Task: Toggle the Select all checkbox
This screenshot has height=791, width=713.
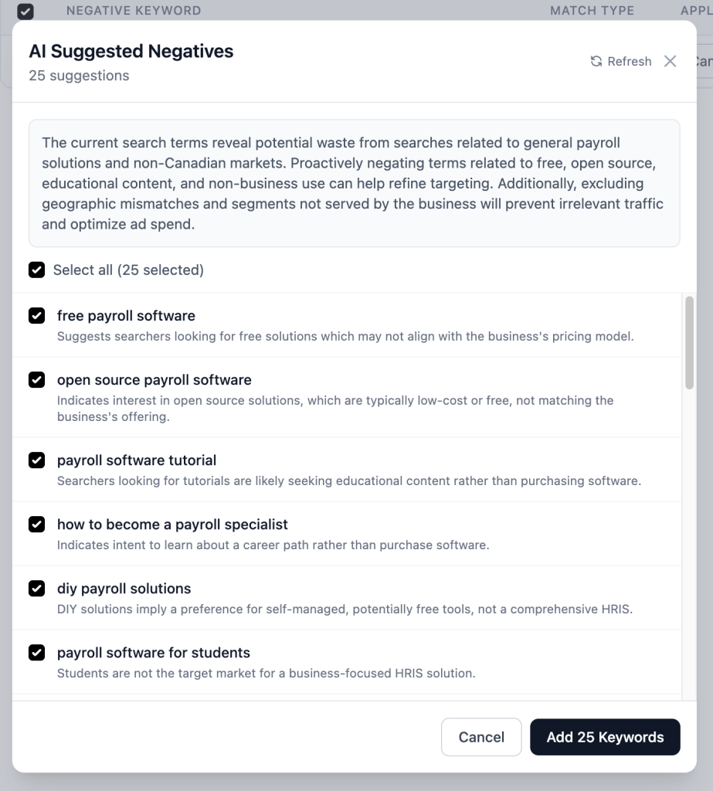Action: (36, 270)
